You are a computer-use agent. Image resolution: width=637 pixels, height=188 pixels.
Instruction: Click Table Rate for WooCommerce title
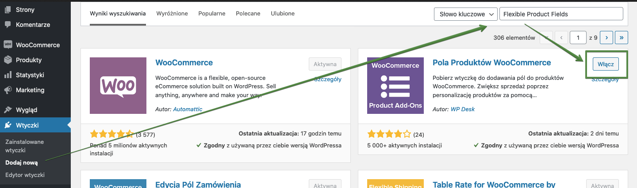click(x=494, y=184)
